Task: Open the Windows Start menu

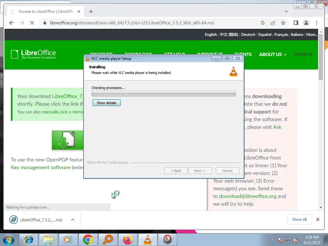Action: click(x=8, y=240)
